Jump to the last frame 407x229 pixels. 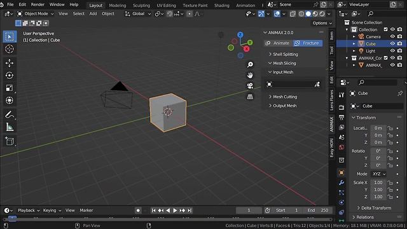click(190, 211)
